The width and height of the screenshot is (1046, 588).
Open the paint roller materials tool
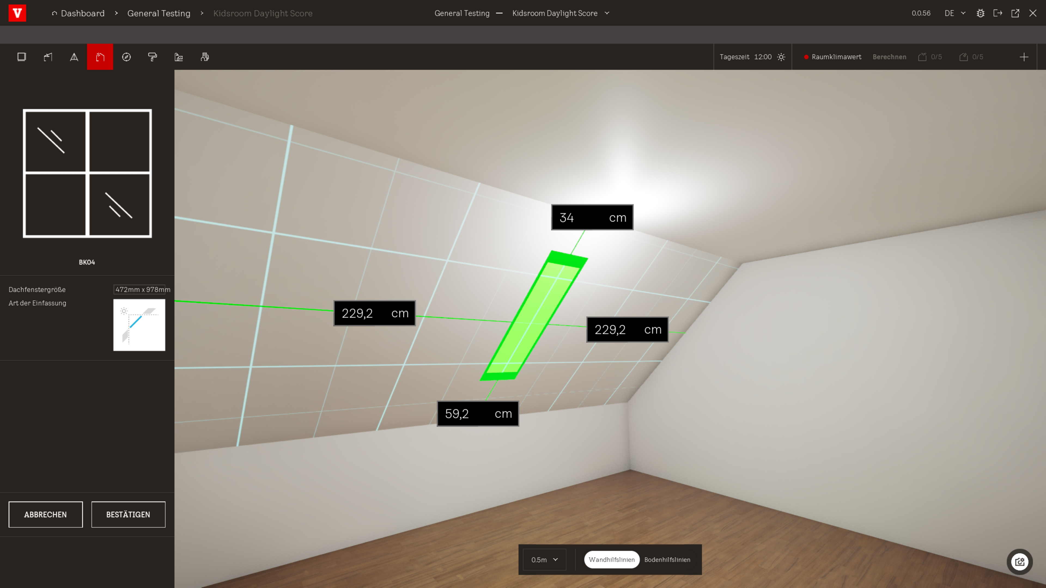coord(152,57)
